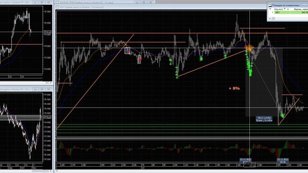Click the 75 500 level on top-left price axis
This screenshot has height=173, width=308.
tap(47, 12)
